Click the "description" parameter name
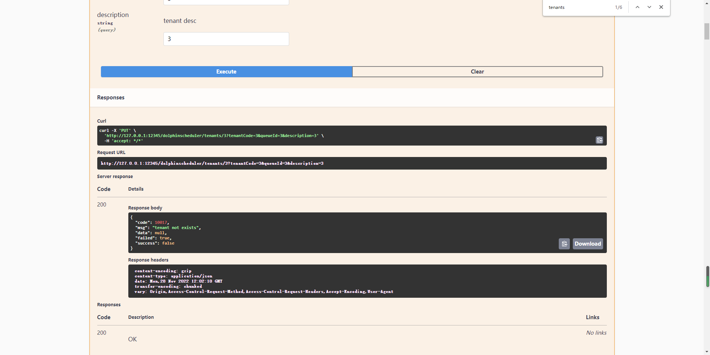The image size is (710, 355). [x=113, y=15]
